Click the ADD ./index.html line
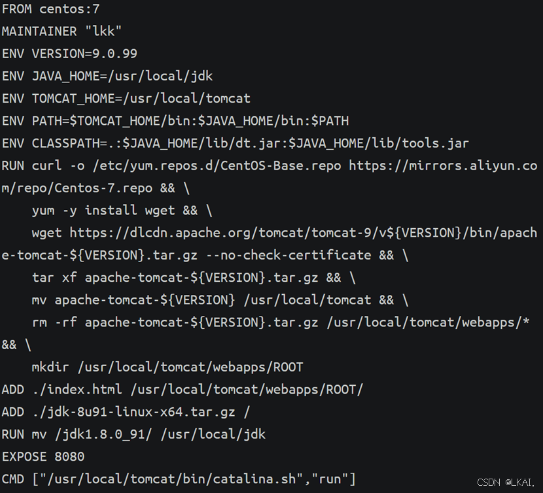Screen dimensions: 543x493 (x=182, y=390)
